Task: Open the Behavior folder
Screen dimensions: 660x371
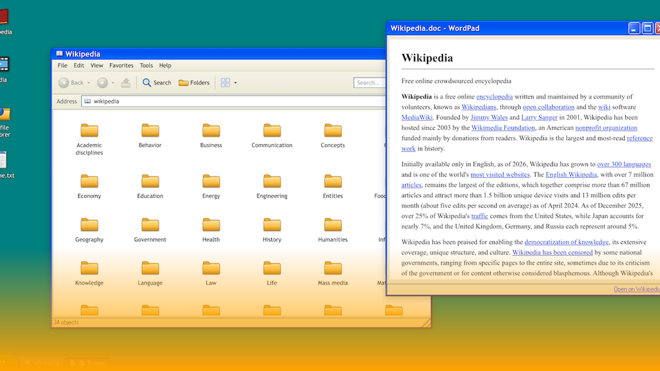Action: [x=150, y=136]
